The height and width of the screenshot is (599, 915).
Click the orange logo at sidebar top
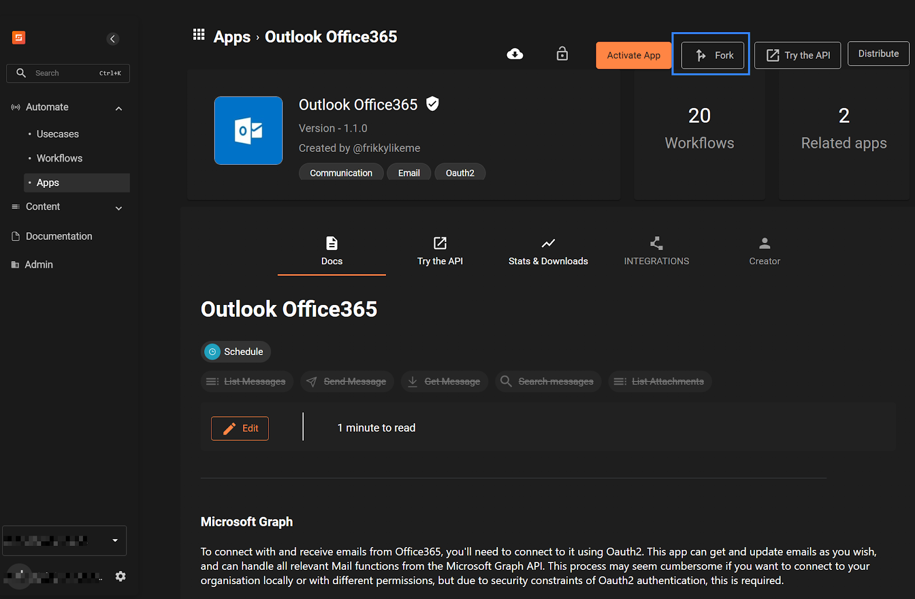pos(18,38)
